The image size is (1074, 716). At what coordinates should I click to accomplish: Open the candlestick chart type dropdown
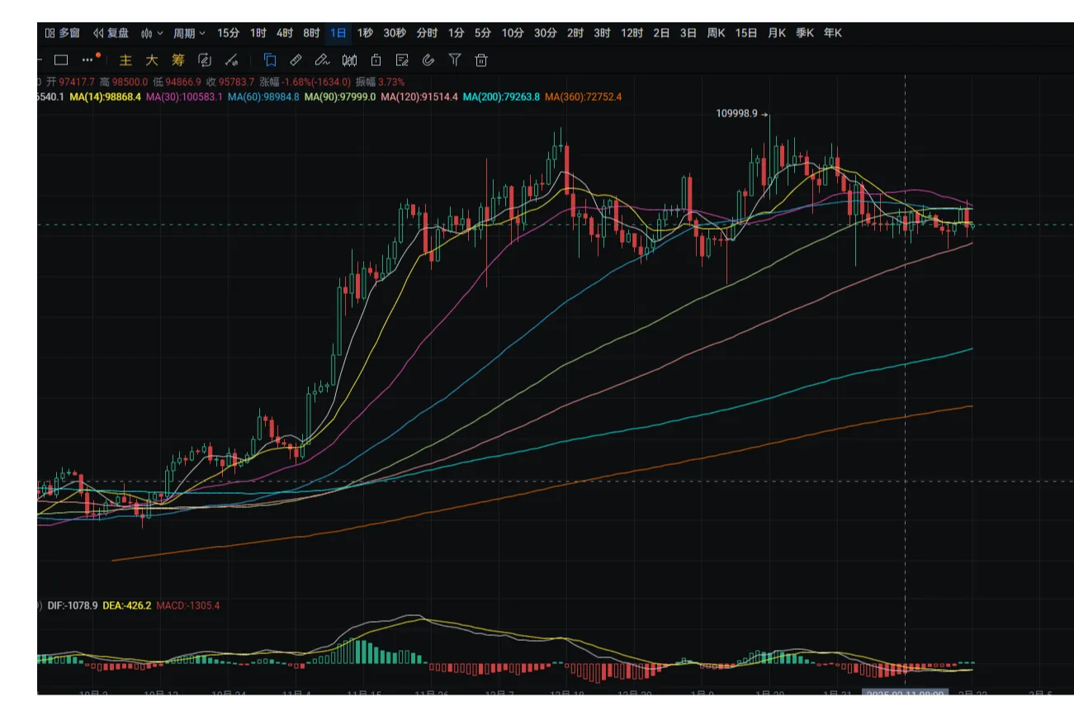point(152,33)
